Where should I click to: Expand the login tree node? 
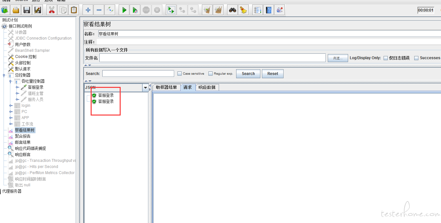[x=11, y=106]
